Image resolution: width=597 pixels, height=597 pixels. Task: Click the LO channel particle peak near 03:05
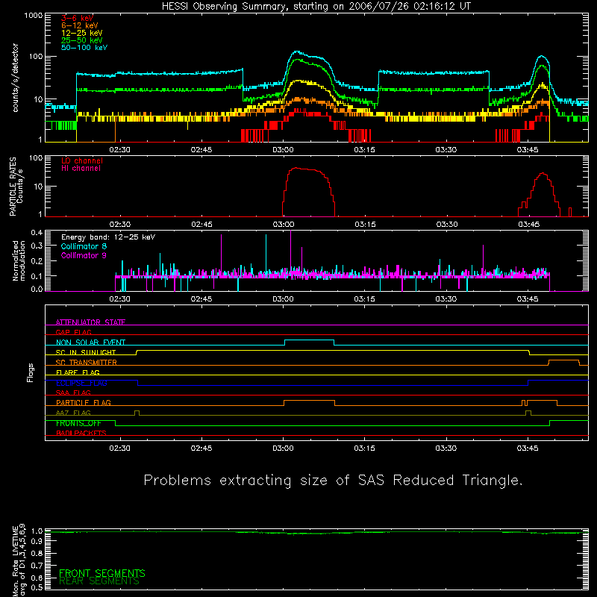307,169
